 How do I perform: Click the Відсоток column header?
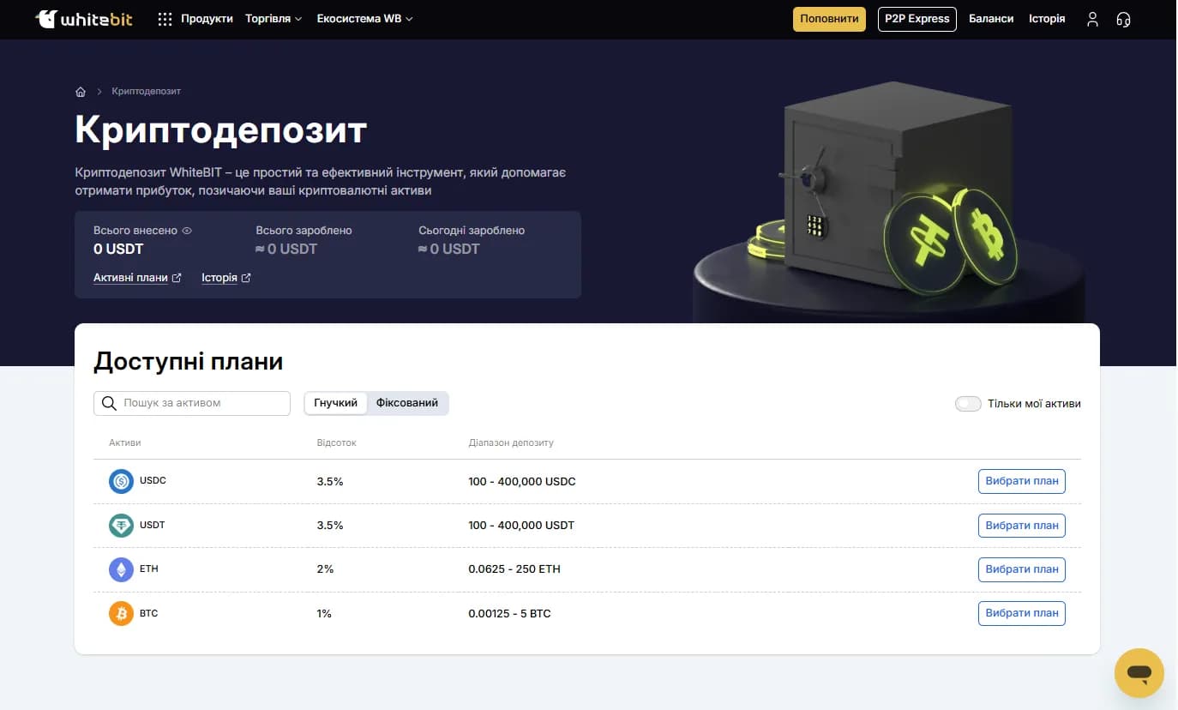pyautogui.click(x=336, y=443)
